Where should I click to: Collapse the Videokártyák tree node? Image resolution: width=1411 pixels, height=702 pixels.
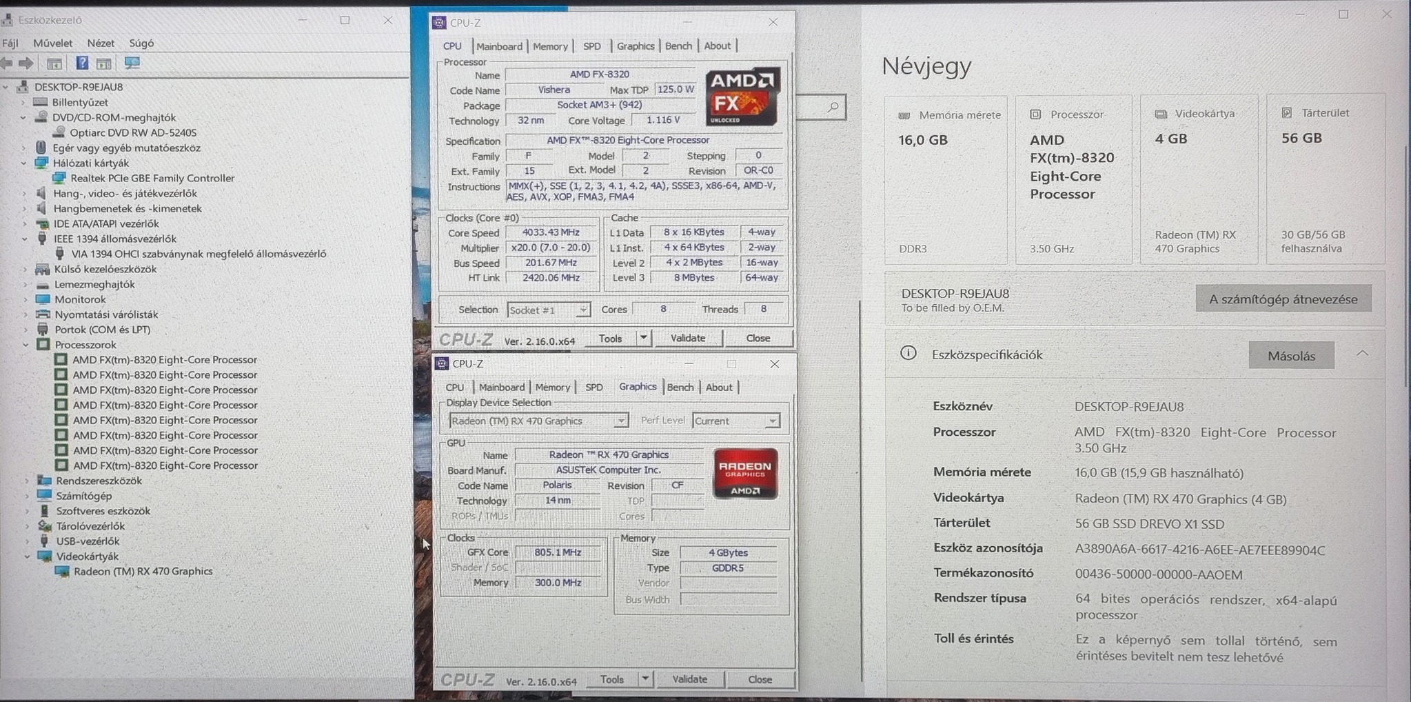pos(27,556)
